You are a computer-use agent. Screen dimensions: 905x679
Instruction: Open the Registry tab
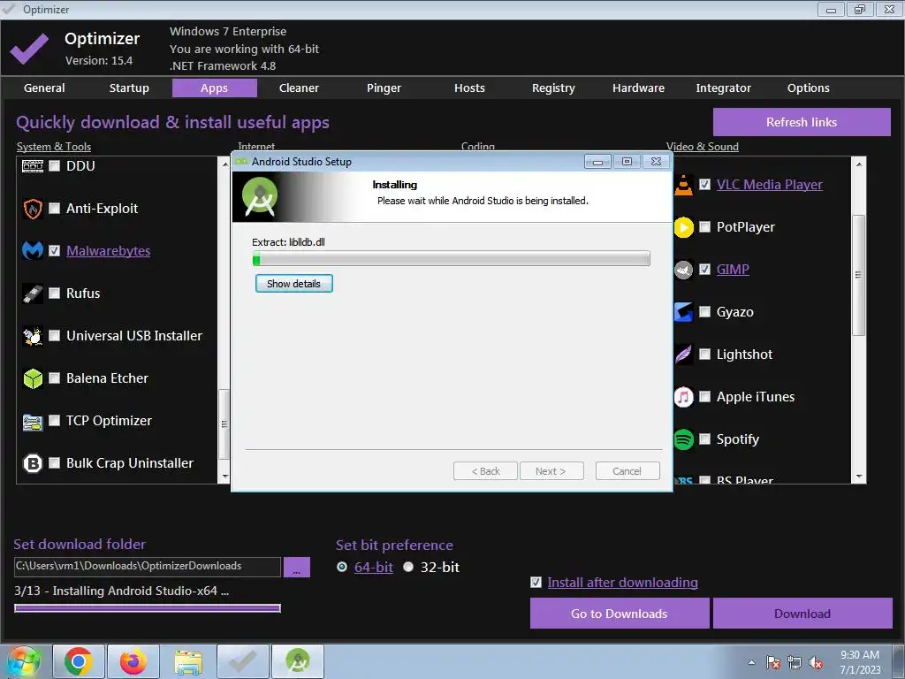point(553,88)
